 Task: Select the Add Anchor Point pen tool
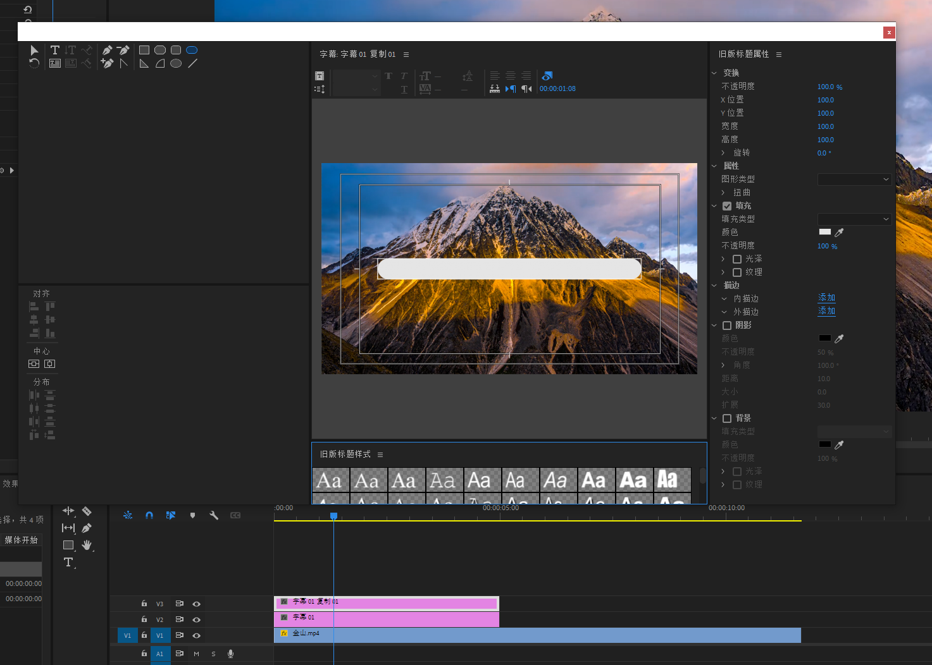[107, 63]
